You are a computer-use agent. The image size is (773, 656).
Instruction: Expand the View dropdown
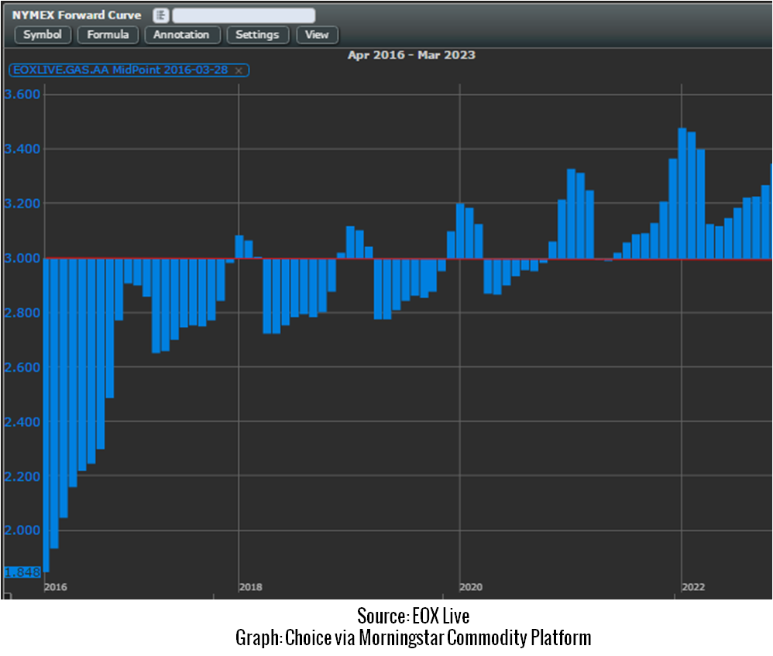(x=317, y=35)
